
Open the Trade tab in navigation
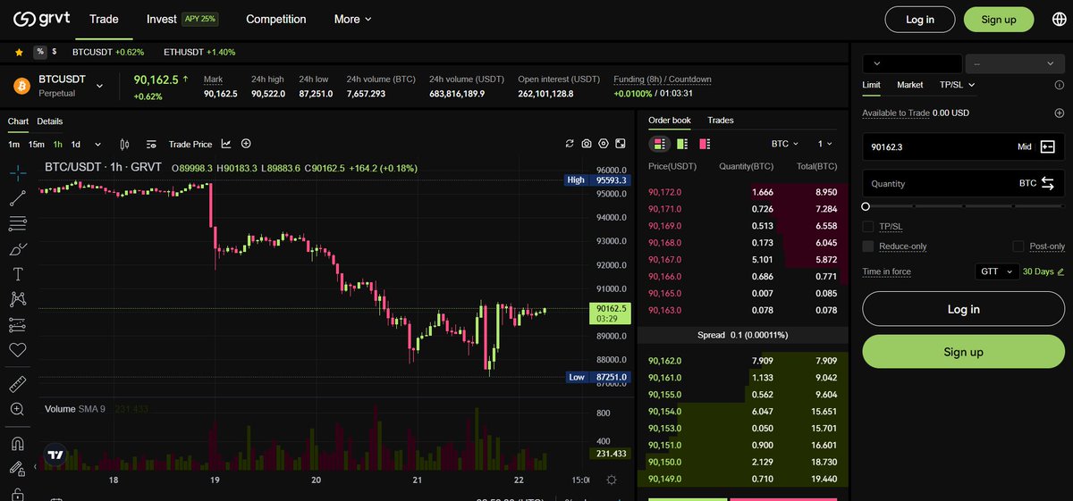click(x=104, y=19)
